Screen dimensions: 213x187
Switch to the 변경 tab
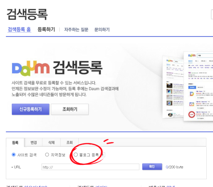coord(34,143)
